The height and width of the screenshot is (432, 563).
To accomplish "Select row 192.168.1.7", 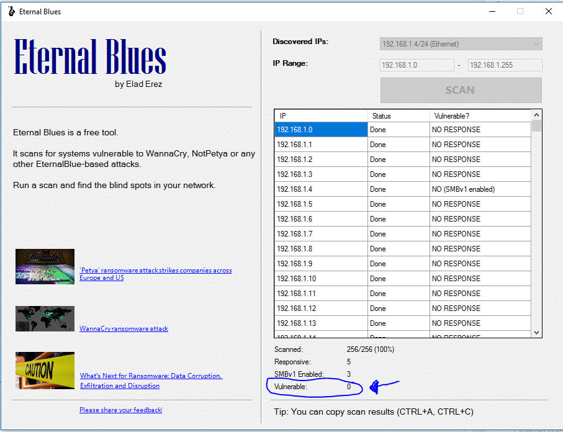I will [402, 234].
